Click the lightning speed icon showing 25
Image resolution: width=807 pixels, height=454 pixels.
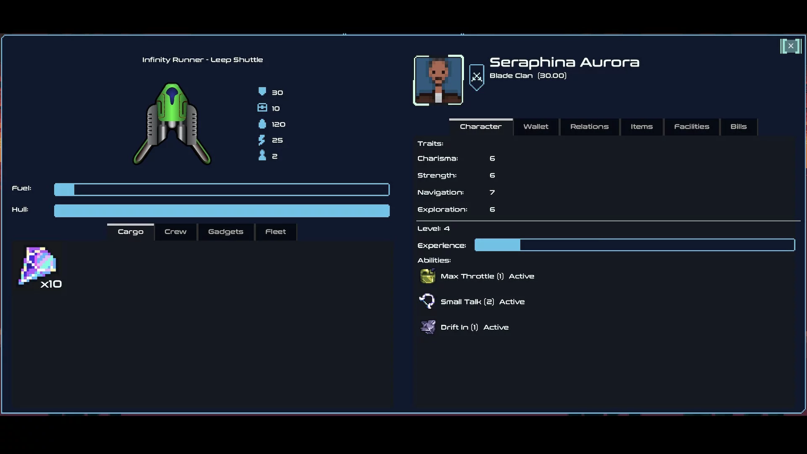pyautogui.click(x=262, y=140)
